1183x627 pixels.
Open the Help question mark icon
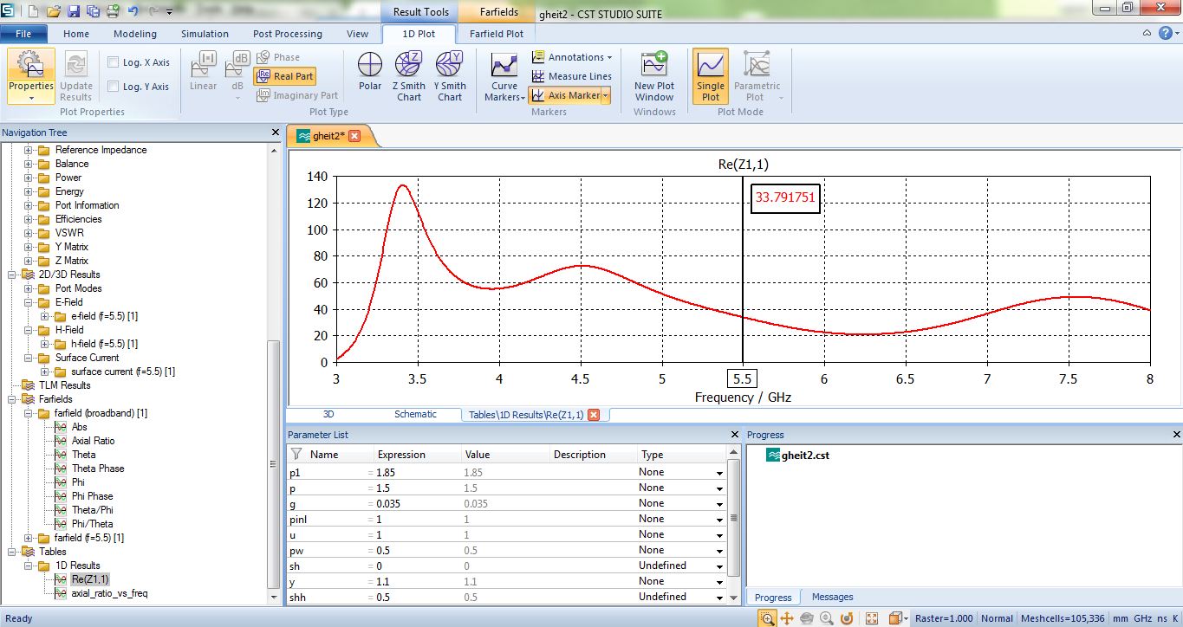[1167, 33]
